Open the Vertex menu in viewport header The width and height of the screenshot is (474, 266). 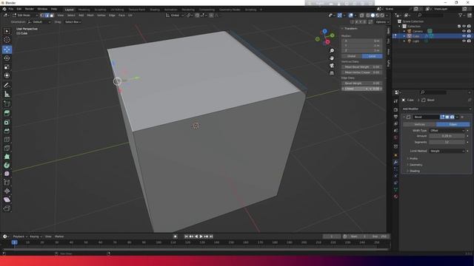point(101,15)
